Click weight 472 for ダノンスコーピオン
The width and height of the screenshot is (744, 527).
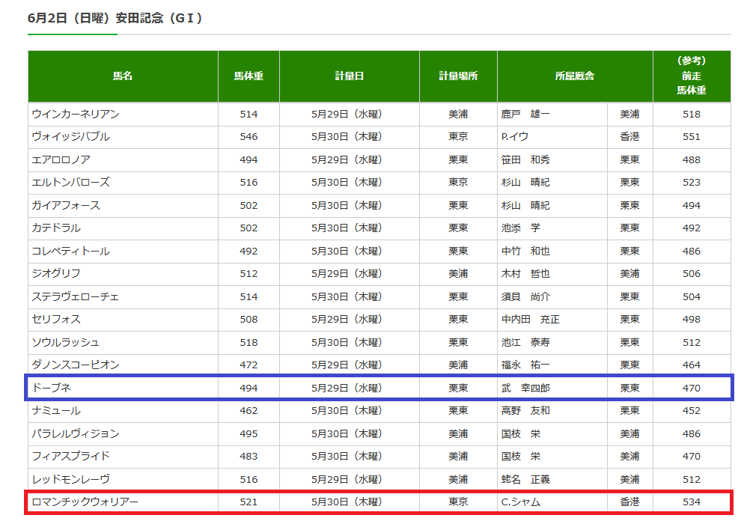click(248, 365)
